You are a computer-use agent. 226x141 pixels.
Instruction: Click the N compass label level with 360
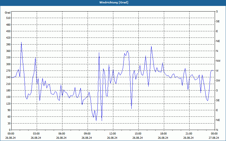217,51
